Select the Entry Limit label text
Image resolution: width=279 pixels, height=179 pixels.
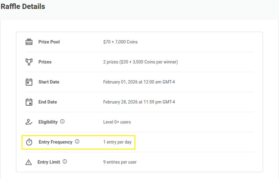49,162
